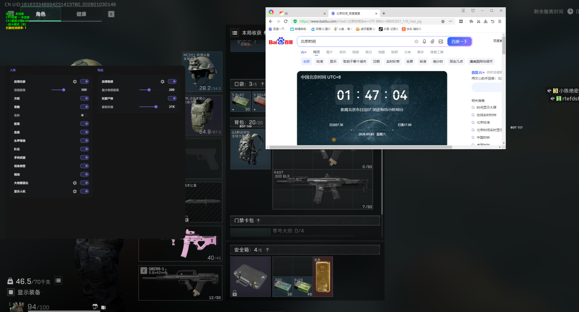
Task: Click the browser back arrow
Action: (271, 21)
